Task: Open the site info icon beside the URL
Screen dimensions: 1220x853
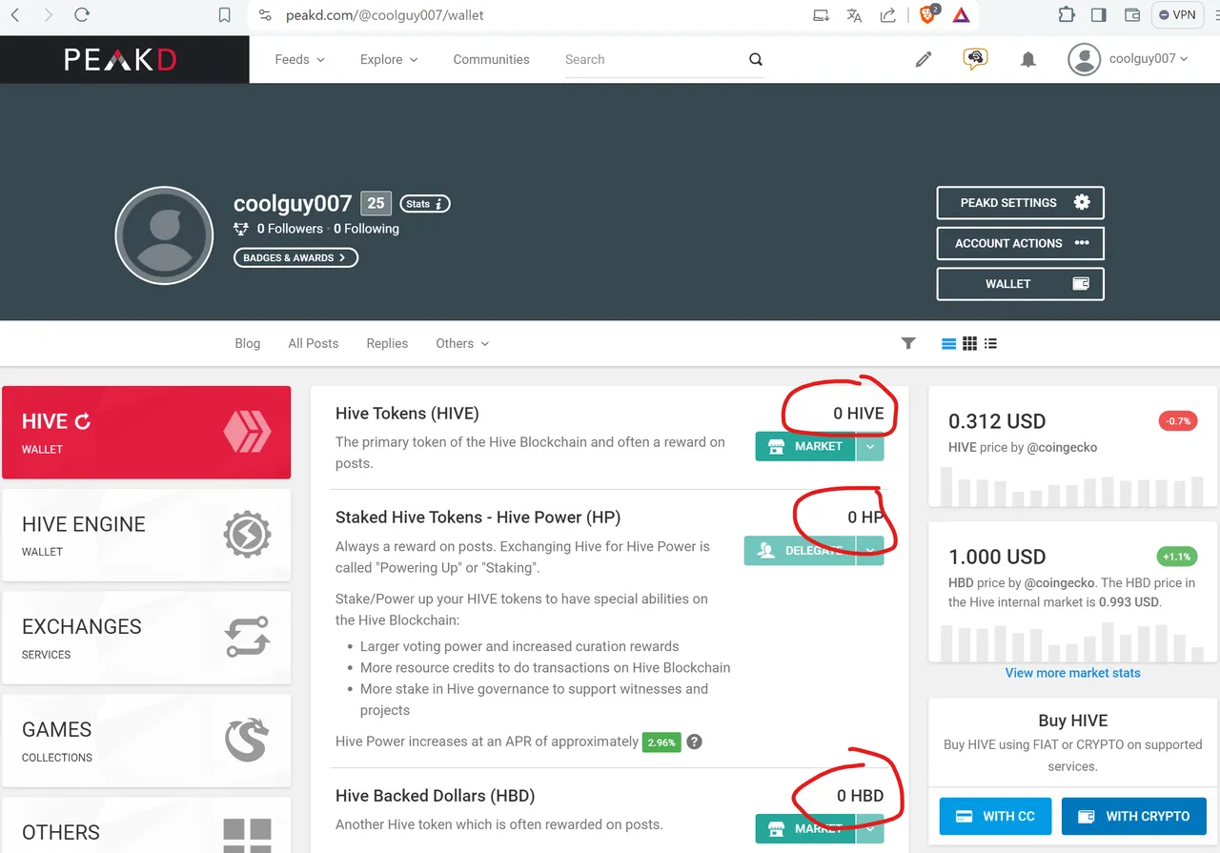Action: click(266, 15)
